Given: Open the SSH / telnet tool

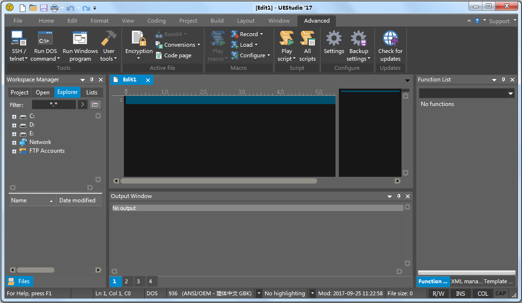Looking at the screenshot, I should tap(18, 46).
